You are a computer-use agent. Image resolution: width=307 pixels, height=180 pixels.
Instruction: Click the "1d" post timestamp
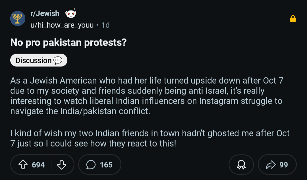tap(105, 25)
